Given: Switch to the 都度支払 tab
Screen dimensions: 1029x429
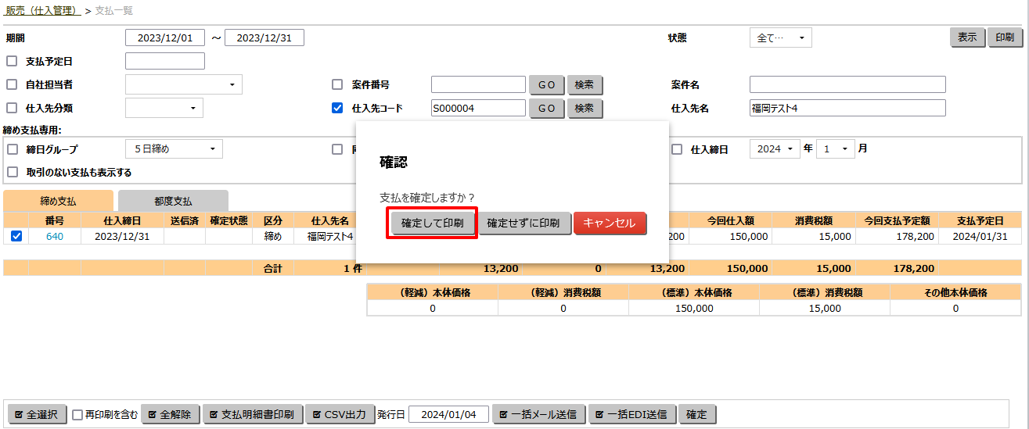Looking at the screenshot, I should pos(173,201).
